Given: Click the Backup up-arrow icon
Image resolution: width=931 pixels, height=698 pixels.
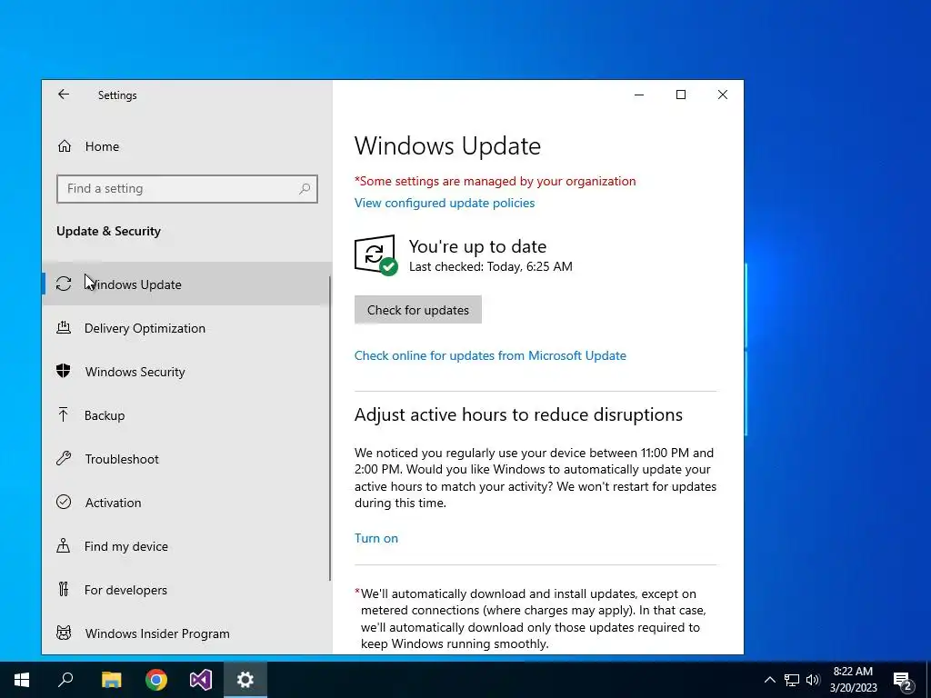Looking at the screenshot, I should (x=63, y=414).
